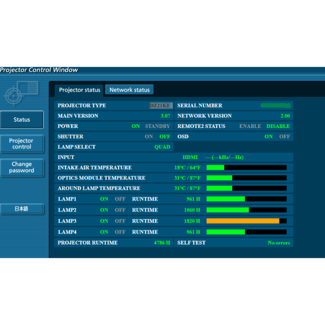
Task: Click the DZ21KE projector type field
Action: [x=161, y=106]
